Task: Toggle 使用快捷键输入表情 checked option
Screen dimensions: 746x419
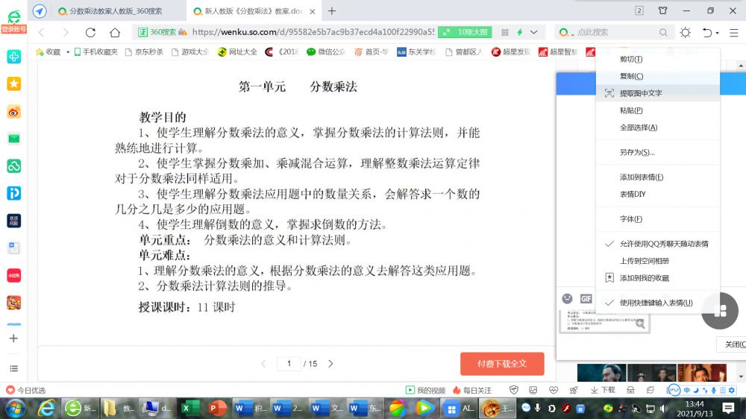Action: pyautogui.click(x=656, y=303)
